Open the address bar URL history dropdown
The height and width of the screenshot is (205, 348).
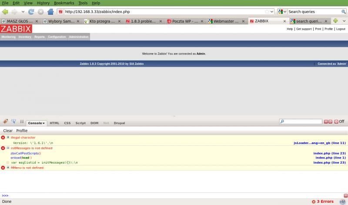[x=272, y=12]
